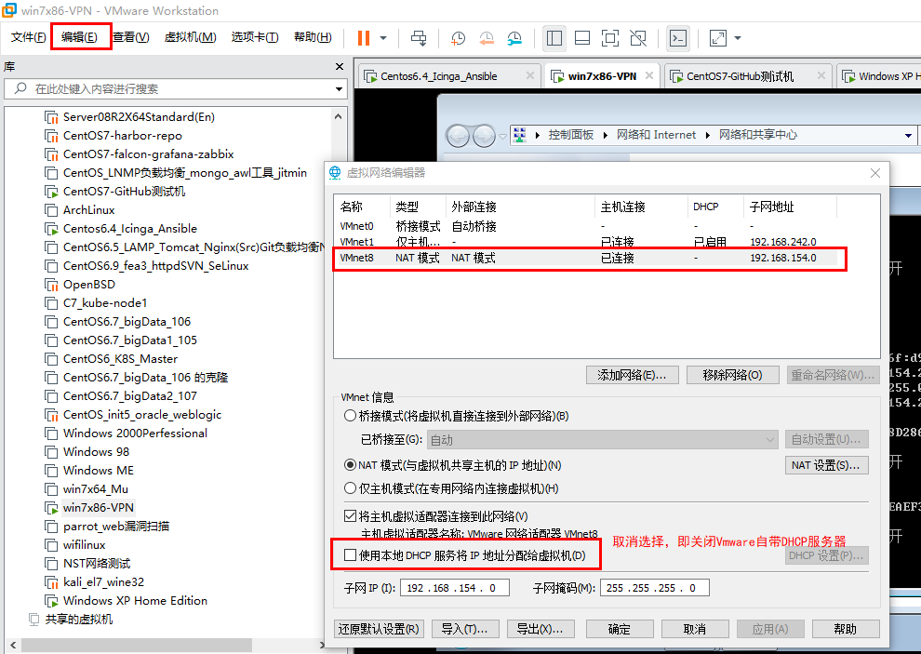921x654 pixels.
Task: Open NAT 设置(S)... button
Action: tap(826, 465)
